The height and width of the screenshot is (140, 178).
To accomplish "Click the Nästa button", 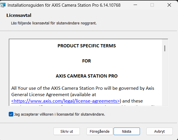I will (127, 131).
